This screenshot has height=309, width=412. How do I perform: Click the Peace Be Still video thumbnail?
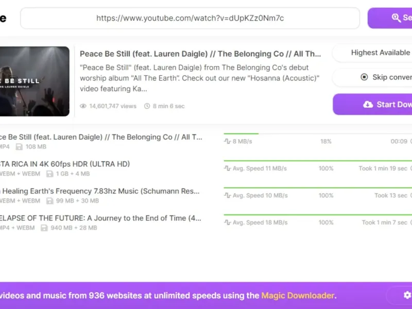point(35,81)
